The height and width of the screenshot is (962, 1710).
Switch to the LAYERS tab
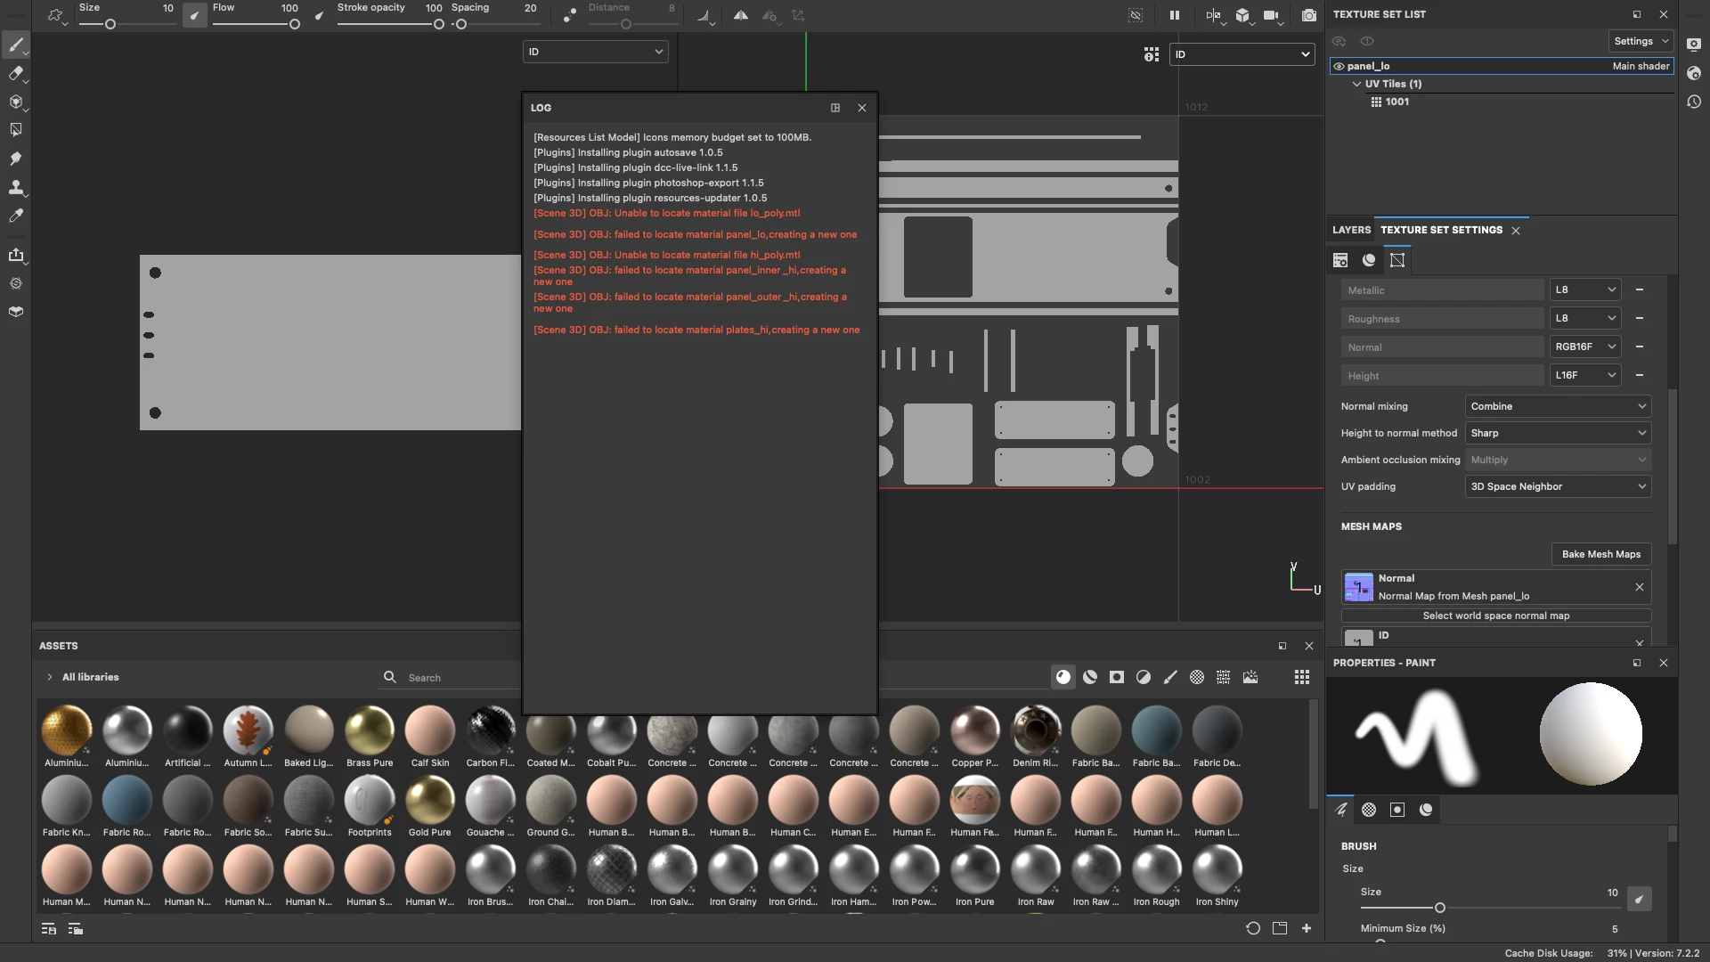(1351, 230)
